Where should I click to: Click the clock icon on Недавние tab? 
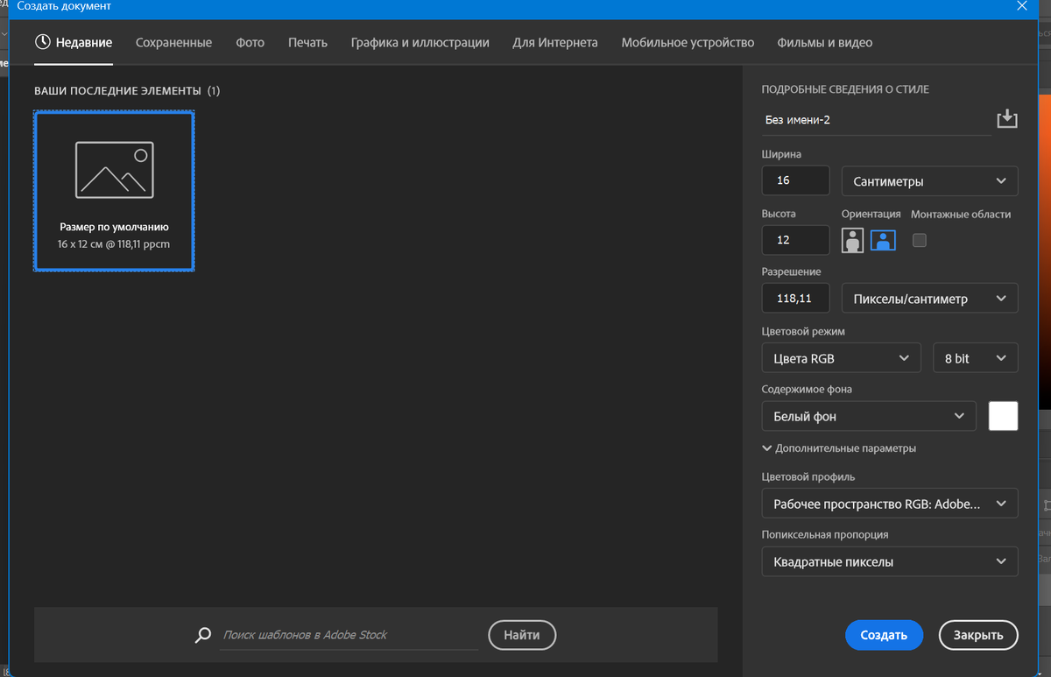click(x=42, y=42)
